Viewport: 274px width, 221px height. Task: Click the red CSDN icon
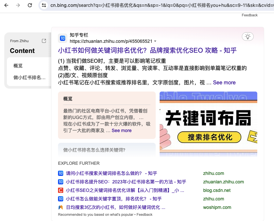point(60,190)
